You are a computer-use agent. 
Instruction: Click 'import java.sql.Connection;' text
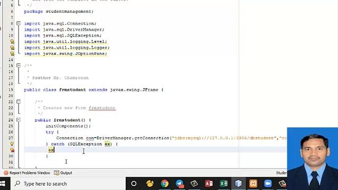tap(60, 23)
